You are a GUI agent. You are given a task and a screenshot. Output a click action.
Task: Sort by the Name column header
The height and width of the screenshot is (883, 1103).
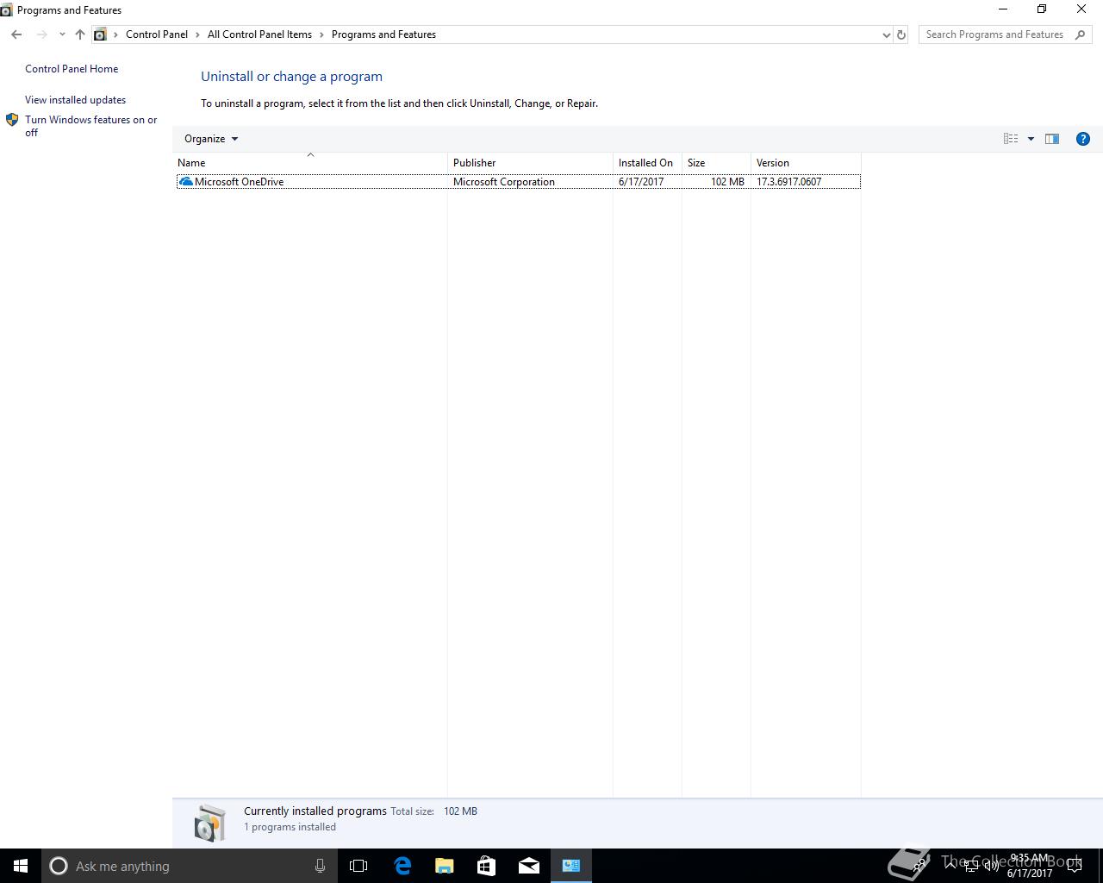coord(310,162)
